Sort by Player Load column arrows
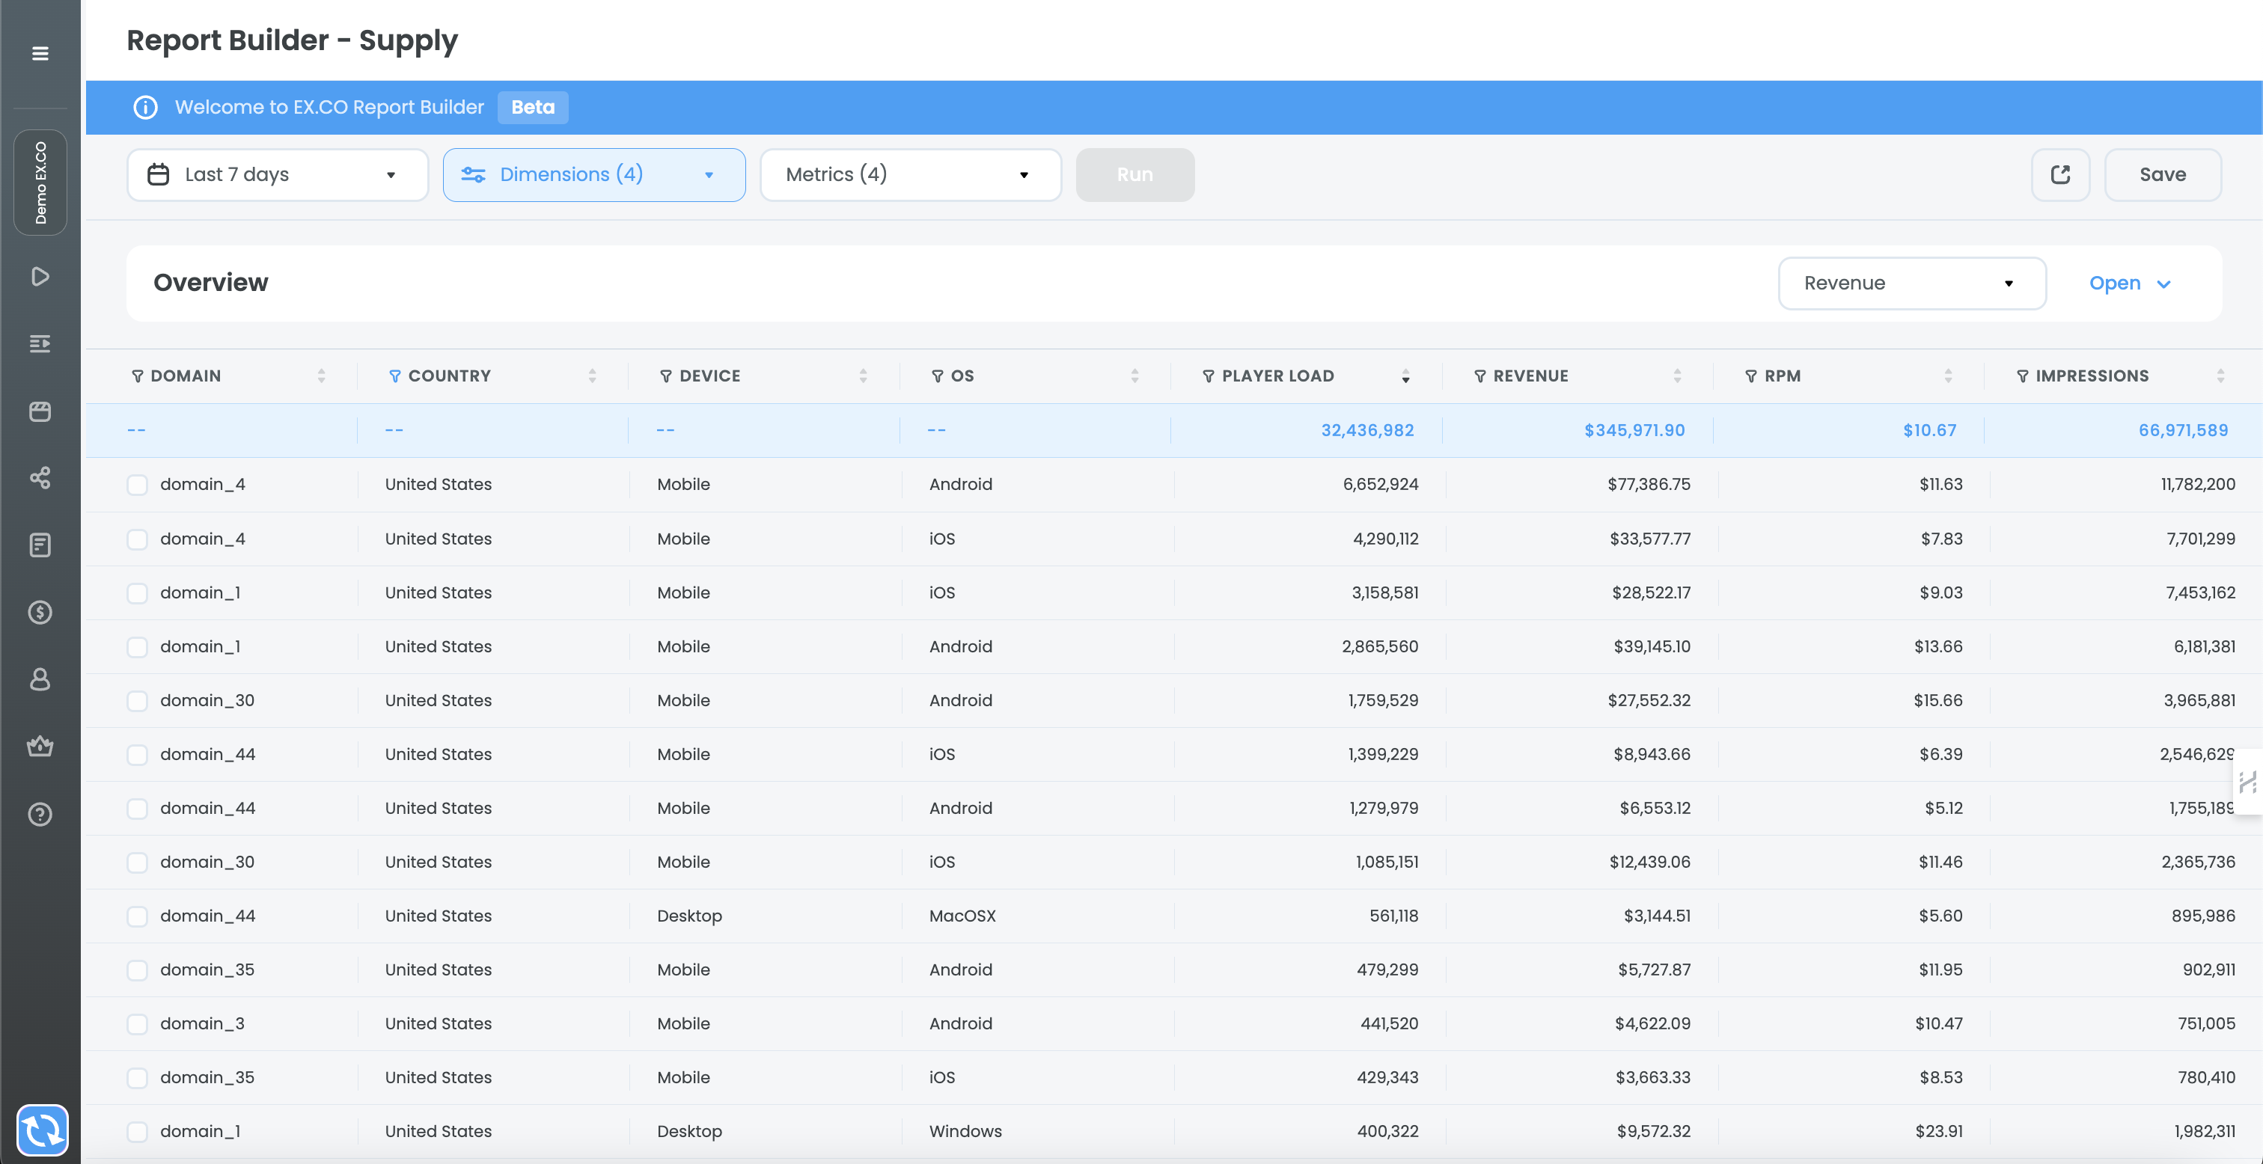 click(x=1405, y=376)
